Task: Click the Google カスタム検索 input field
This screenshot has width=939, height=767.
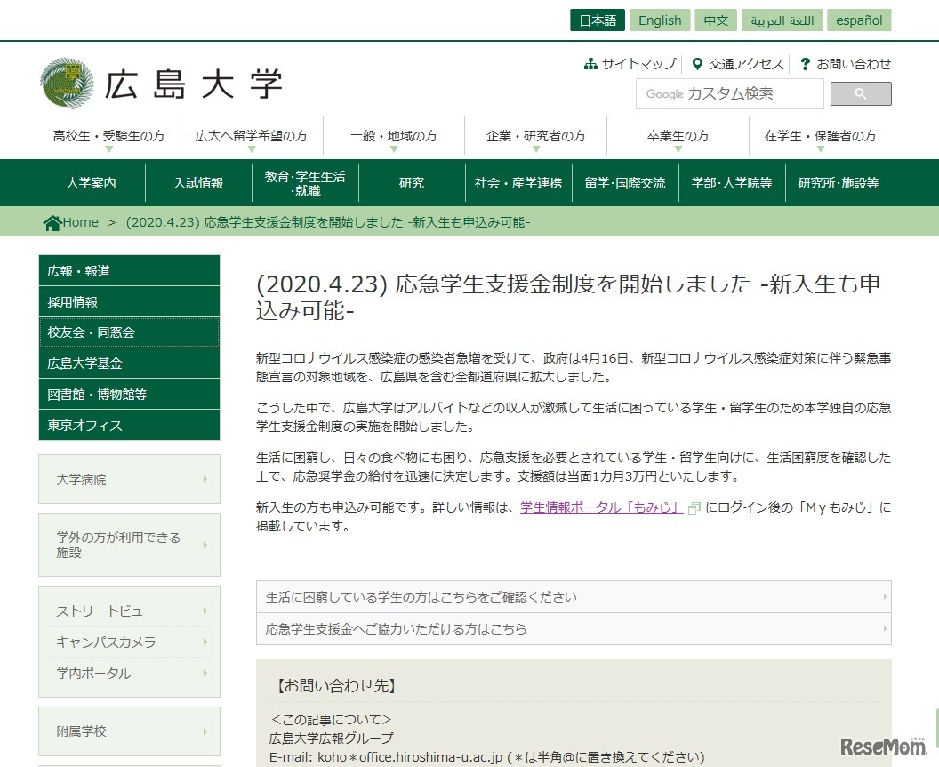Action: tap(729, 93)
